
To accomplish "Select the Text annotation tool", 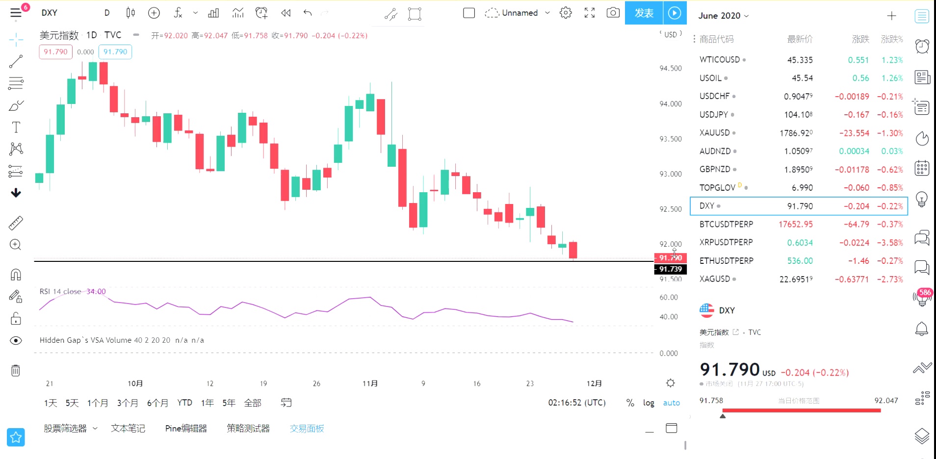I will click(x=16, y=127).
